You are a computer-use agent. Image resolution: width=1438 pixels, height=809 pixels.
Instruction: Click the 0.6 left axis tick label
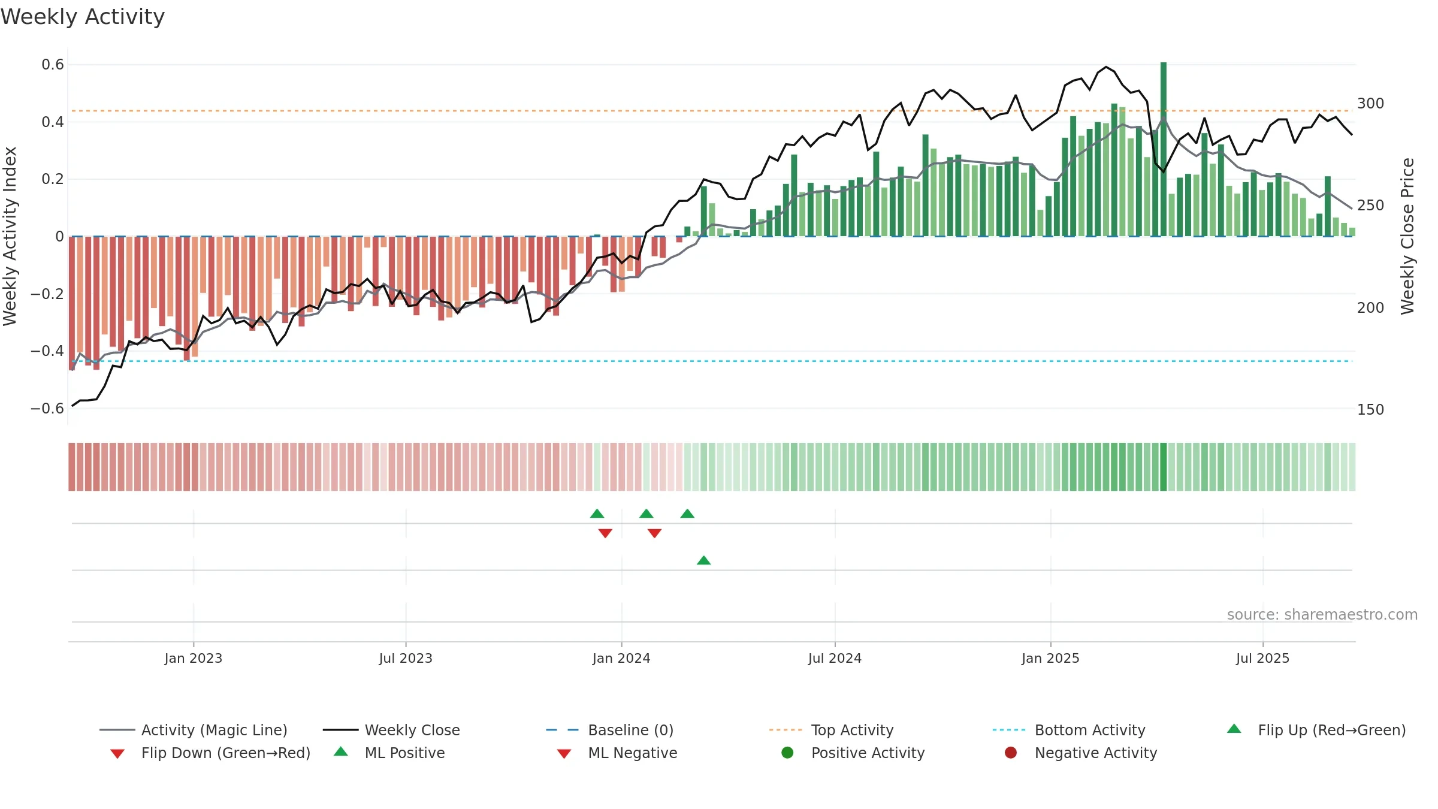point(53,64)
